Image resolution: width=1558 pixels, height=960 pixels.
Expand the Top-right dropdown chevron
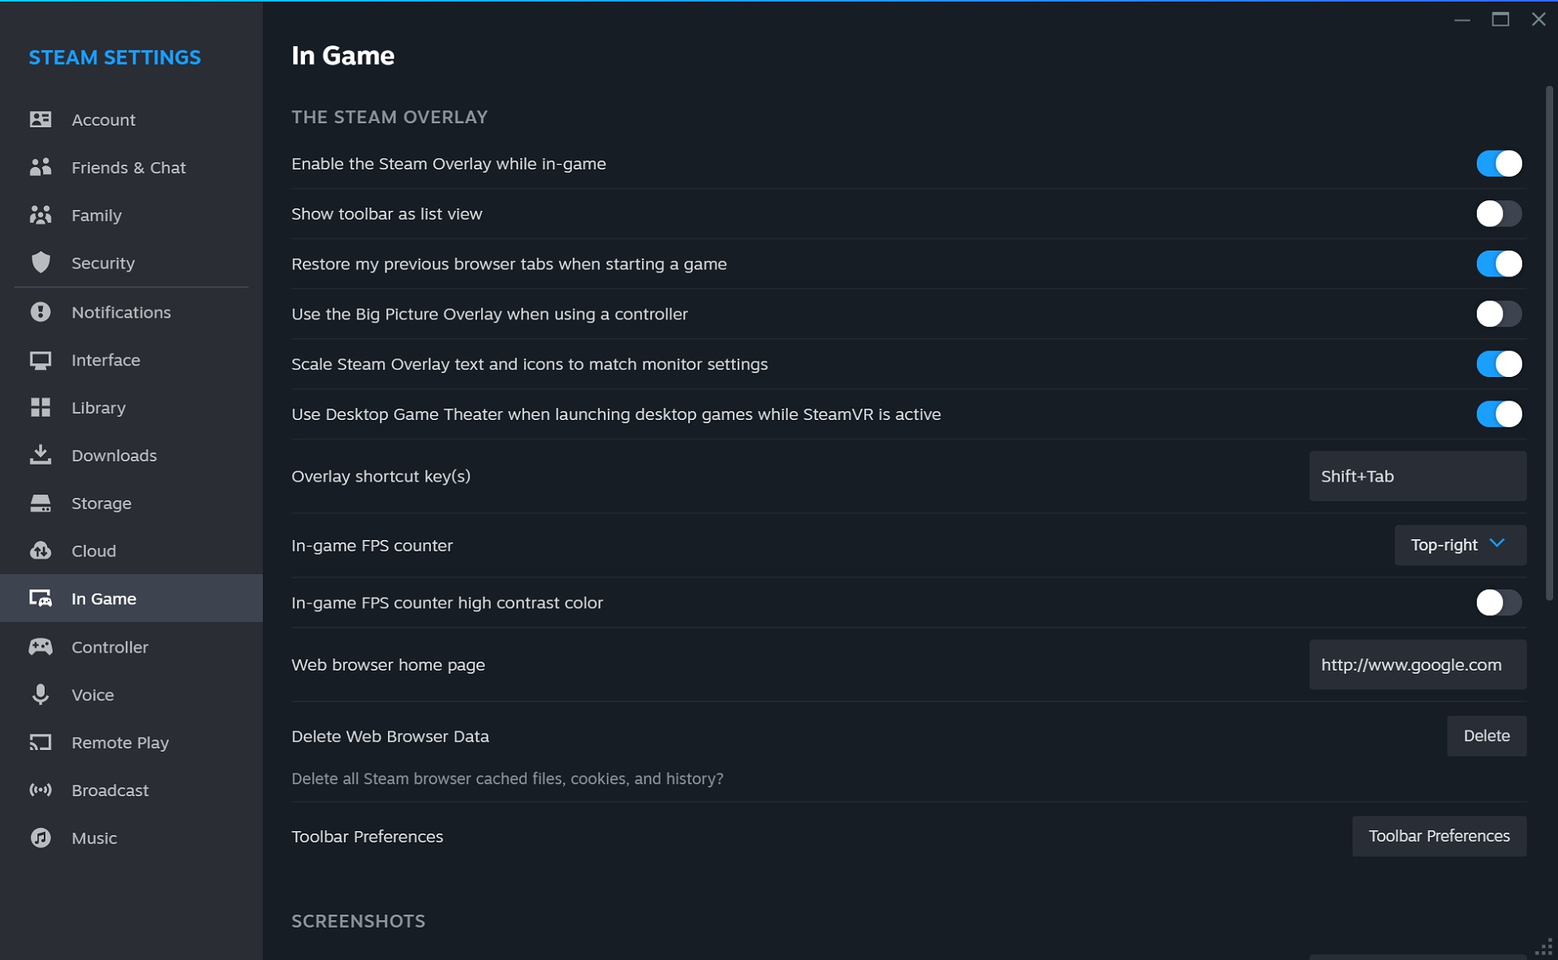point(1497,545)
